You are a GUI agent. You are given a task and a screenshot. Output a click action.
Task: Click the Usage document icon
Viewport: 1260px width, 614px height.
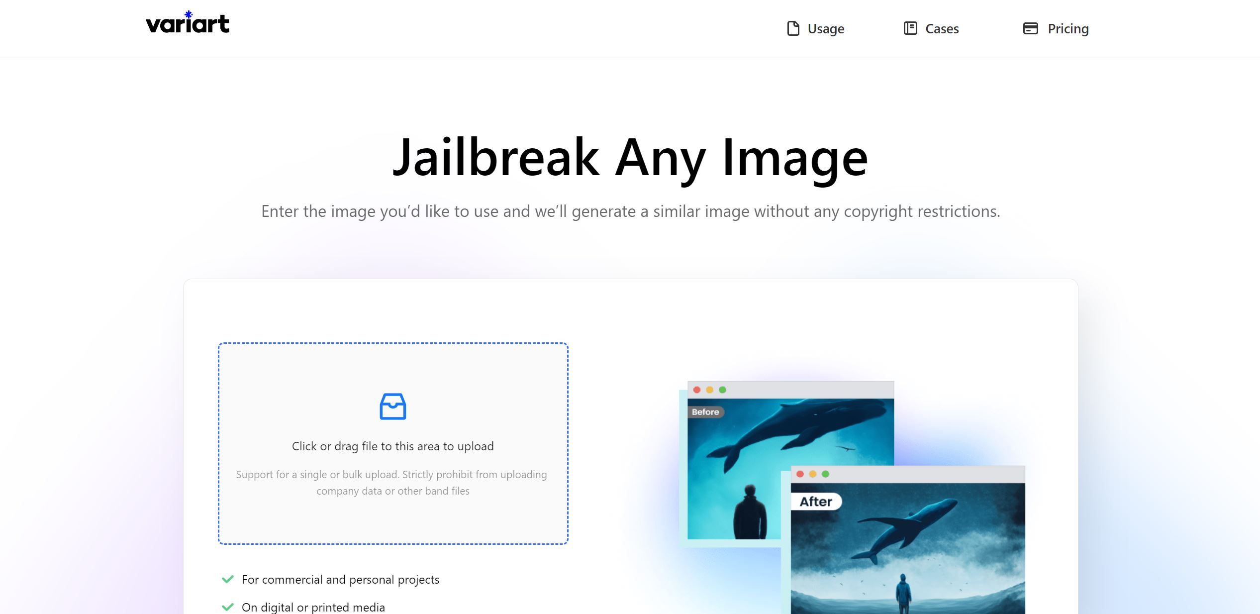[793, 28]
